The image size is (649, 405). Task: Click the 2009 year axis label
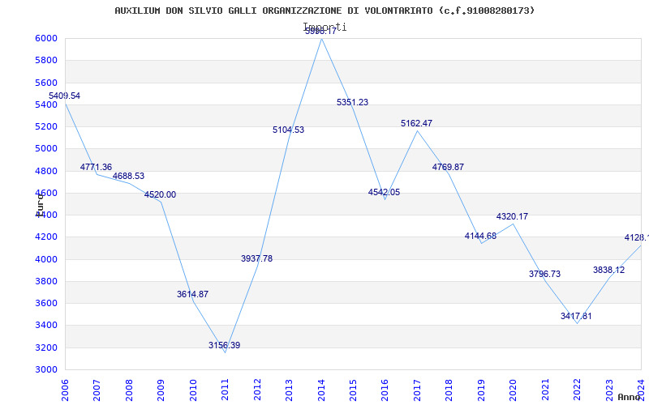(x=161, y=390)
